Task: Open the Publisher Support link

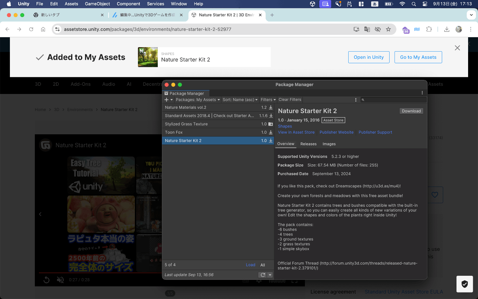Action: (x=375, y=132)
